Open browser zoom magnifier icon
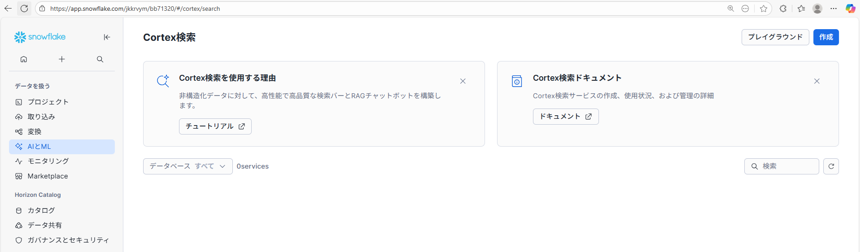 (731, 9)
